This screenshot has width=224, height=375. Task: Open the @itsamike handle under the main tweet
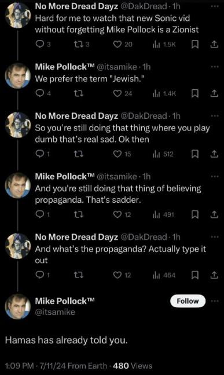click(x=55, y=312)
